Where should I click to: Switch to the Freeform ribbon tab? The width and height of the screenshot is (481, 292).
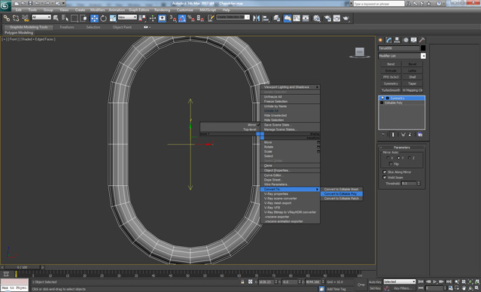[x=67, y=27]
